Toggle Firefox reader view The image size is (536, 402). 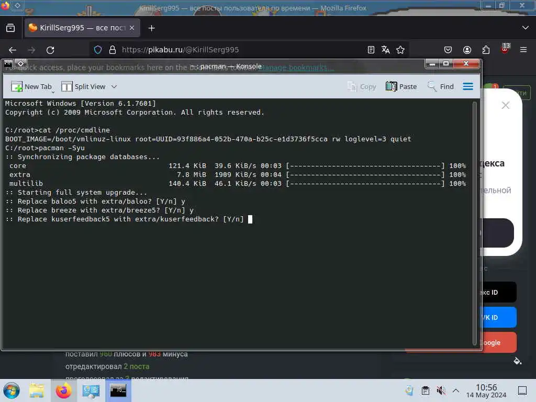371,50
